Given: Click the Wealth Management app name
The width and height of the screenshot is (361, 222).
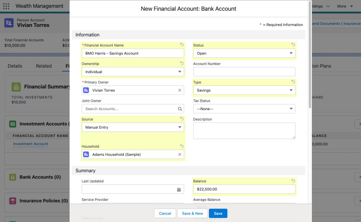Looking at the screenshot, I should pos(39,6).
